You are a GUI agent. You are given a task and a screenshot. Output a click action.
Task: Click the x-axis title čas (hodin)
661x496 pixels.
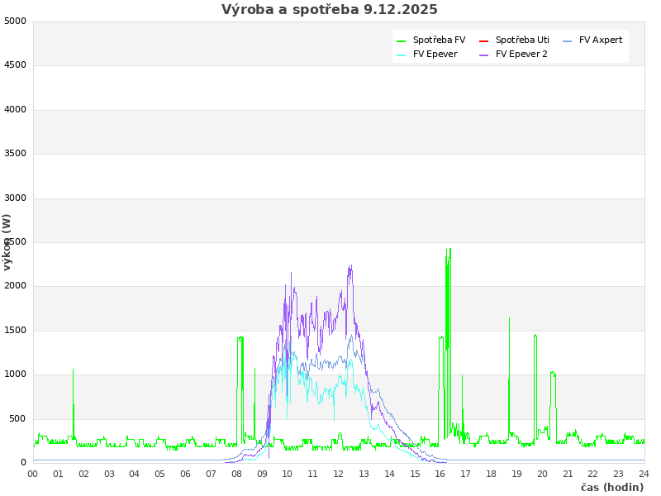[x=611, y=488]
